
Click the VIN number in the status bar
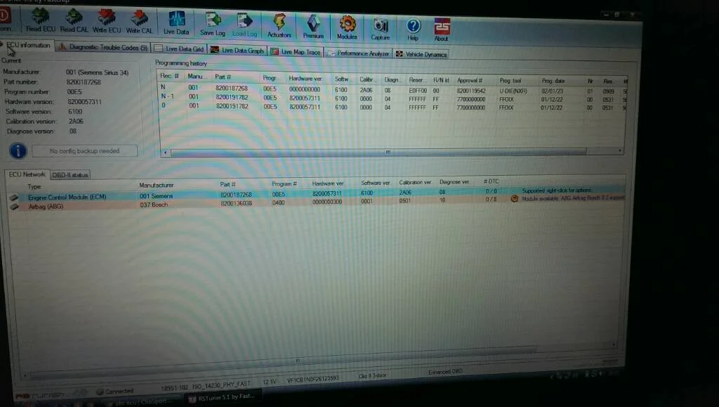pyautogui.click(x=312, y=380)
